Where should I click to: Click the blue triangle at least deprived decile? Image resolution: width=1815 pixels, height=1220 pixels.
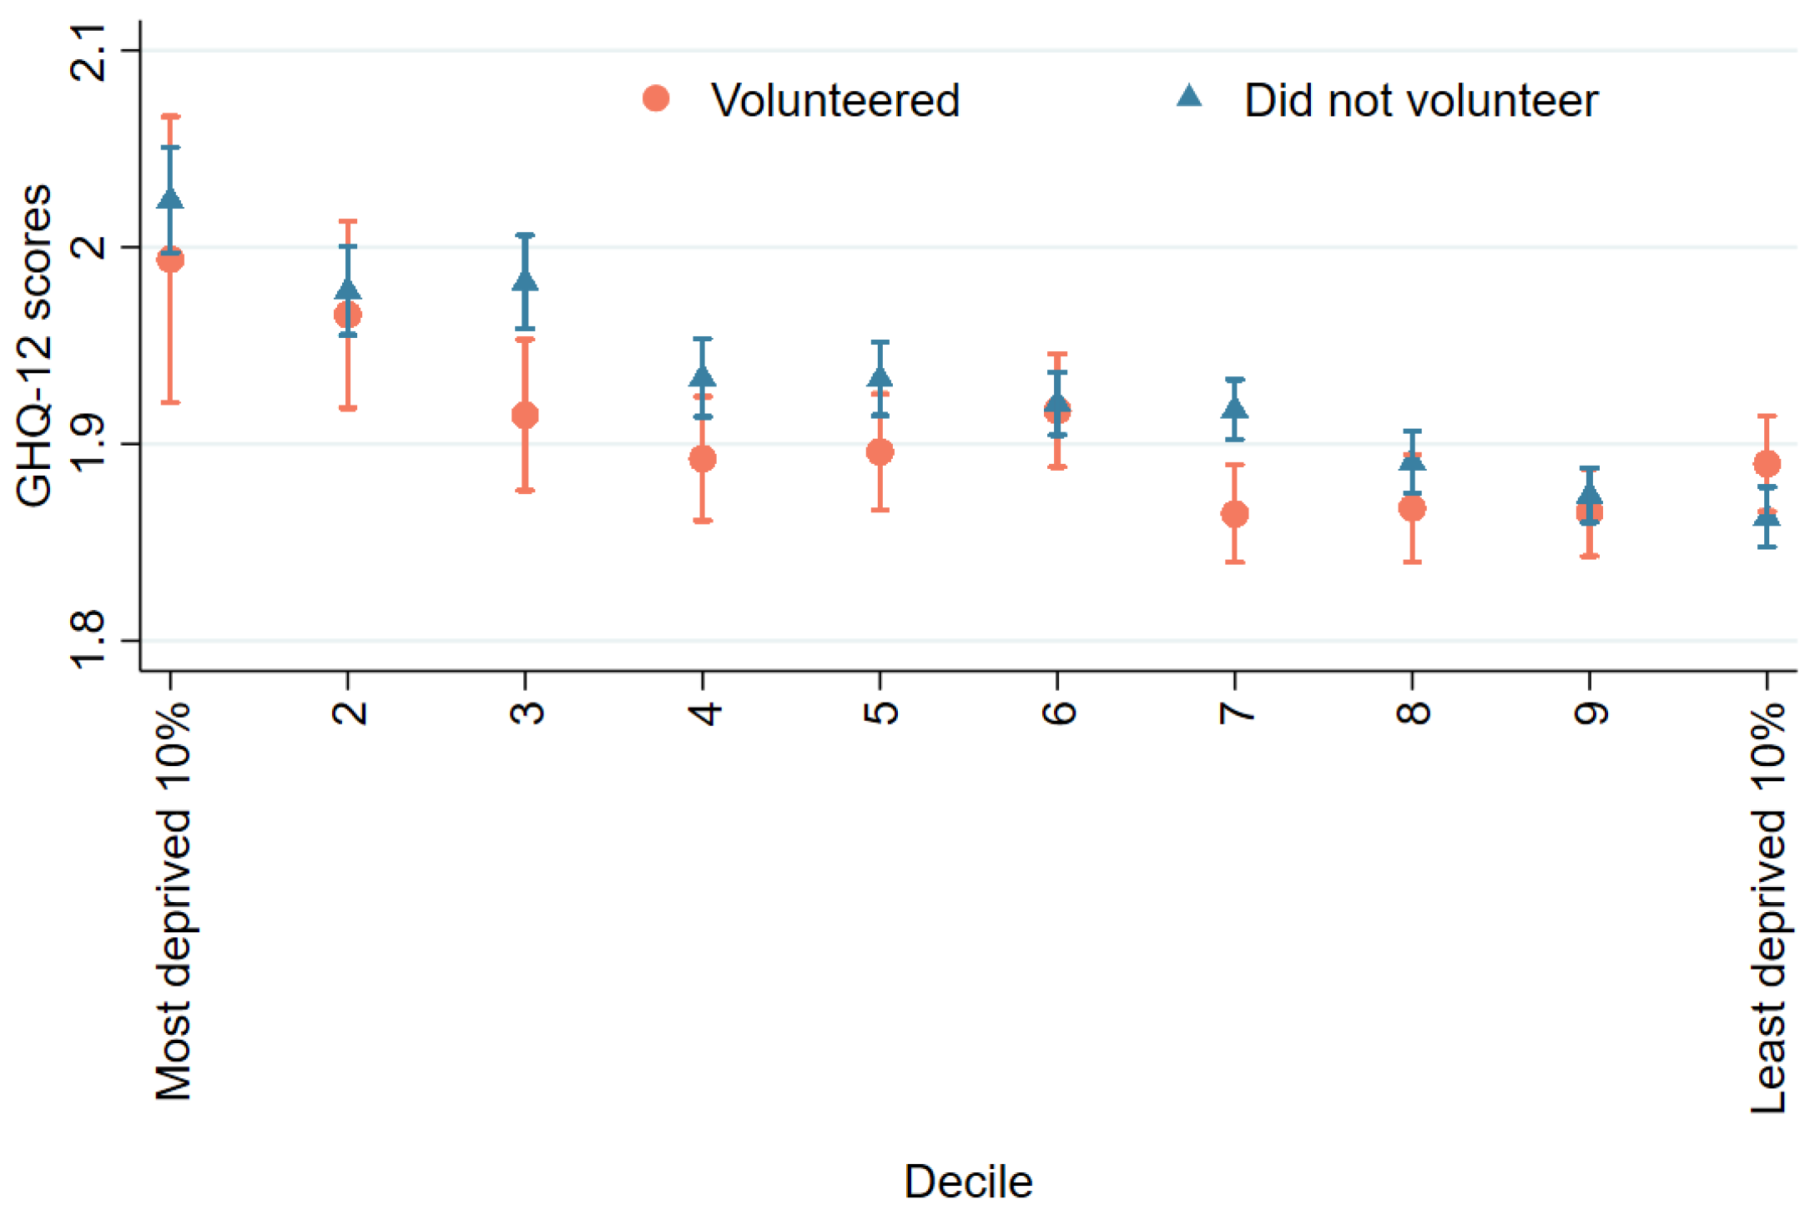1767,518
